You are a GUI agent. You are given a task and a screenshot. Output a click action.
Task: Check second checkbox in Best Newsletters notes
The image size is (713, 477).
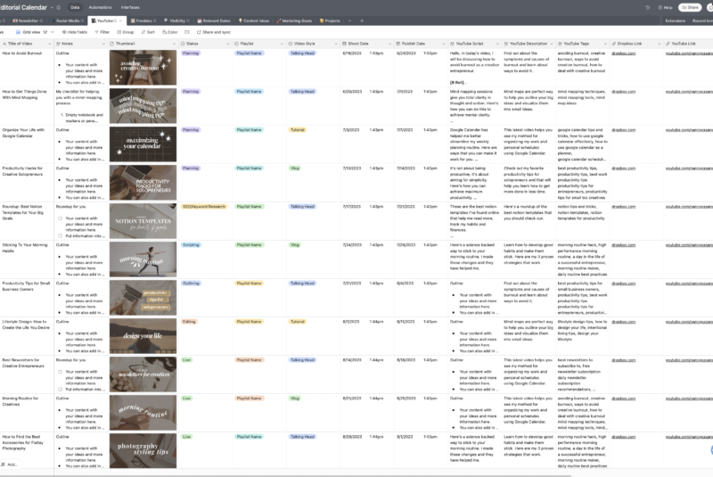click(x=60, y=390)
